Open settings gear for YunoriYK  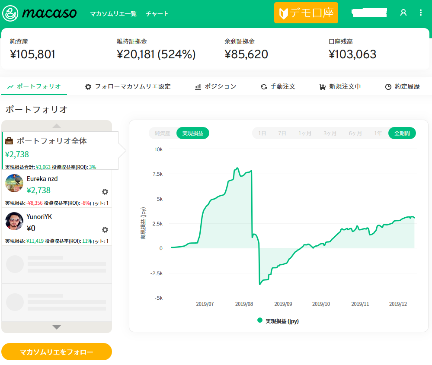[105, 230]
